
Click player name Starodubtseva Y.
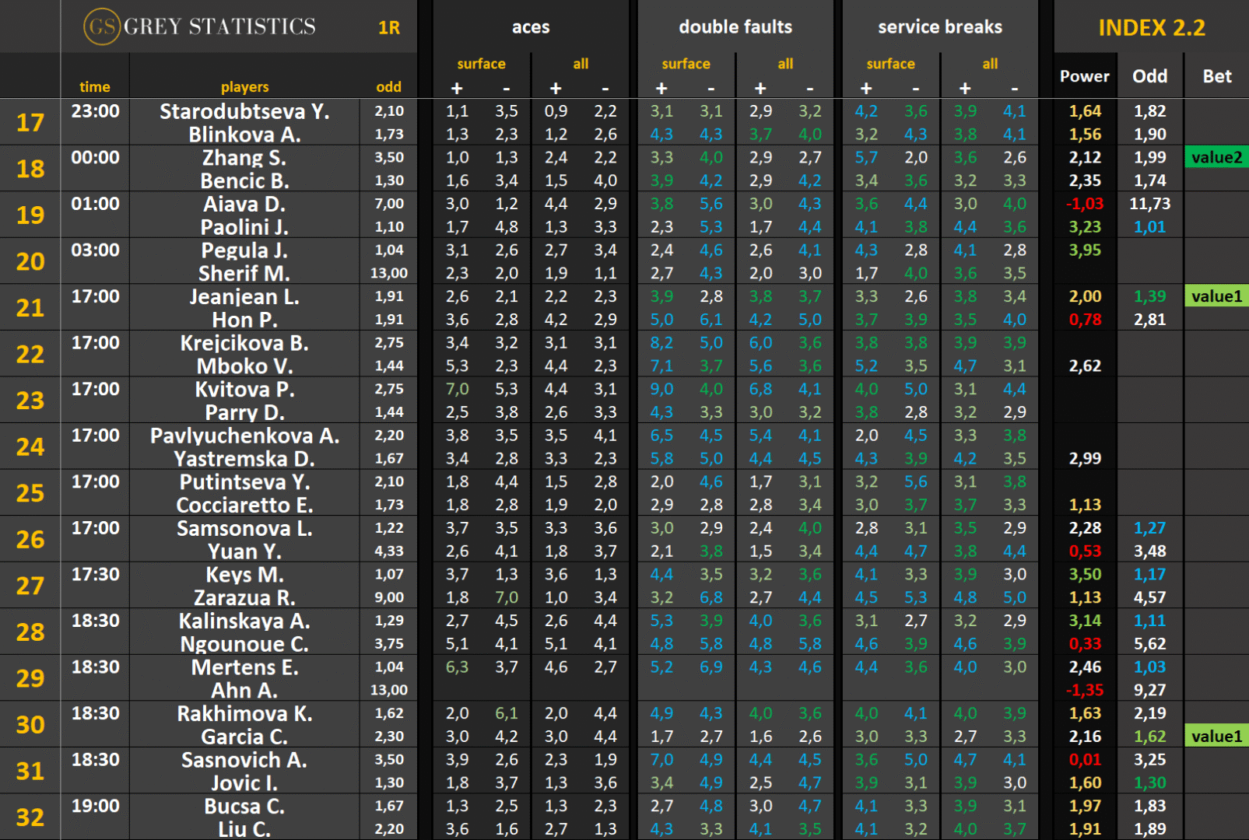click(x=244, y=111)
